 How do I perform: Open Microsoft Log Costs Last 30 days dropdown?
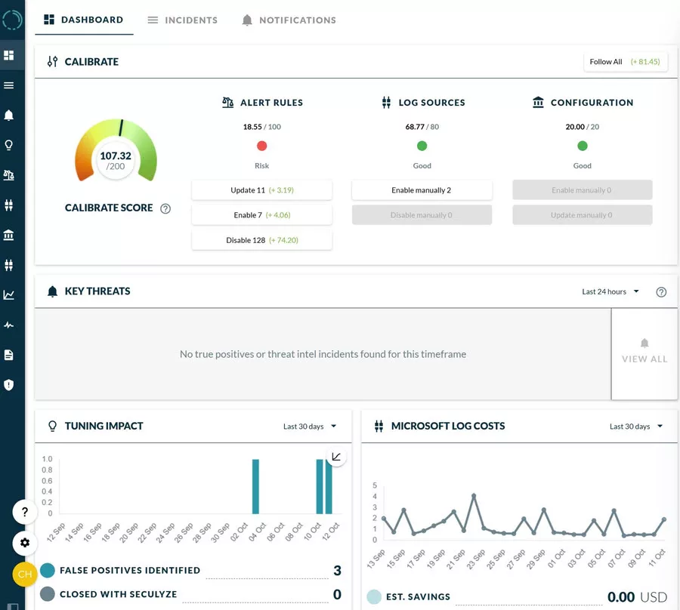(636, 427)
